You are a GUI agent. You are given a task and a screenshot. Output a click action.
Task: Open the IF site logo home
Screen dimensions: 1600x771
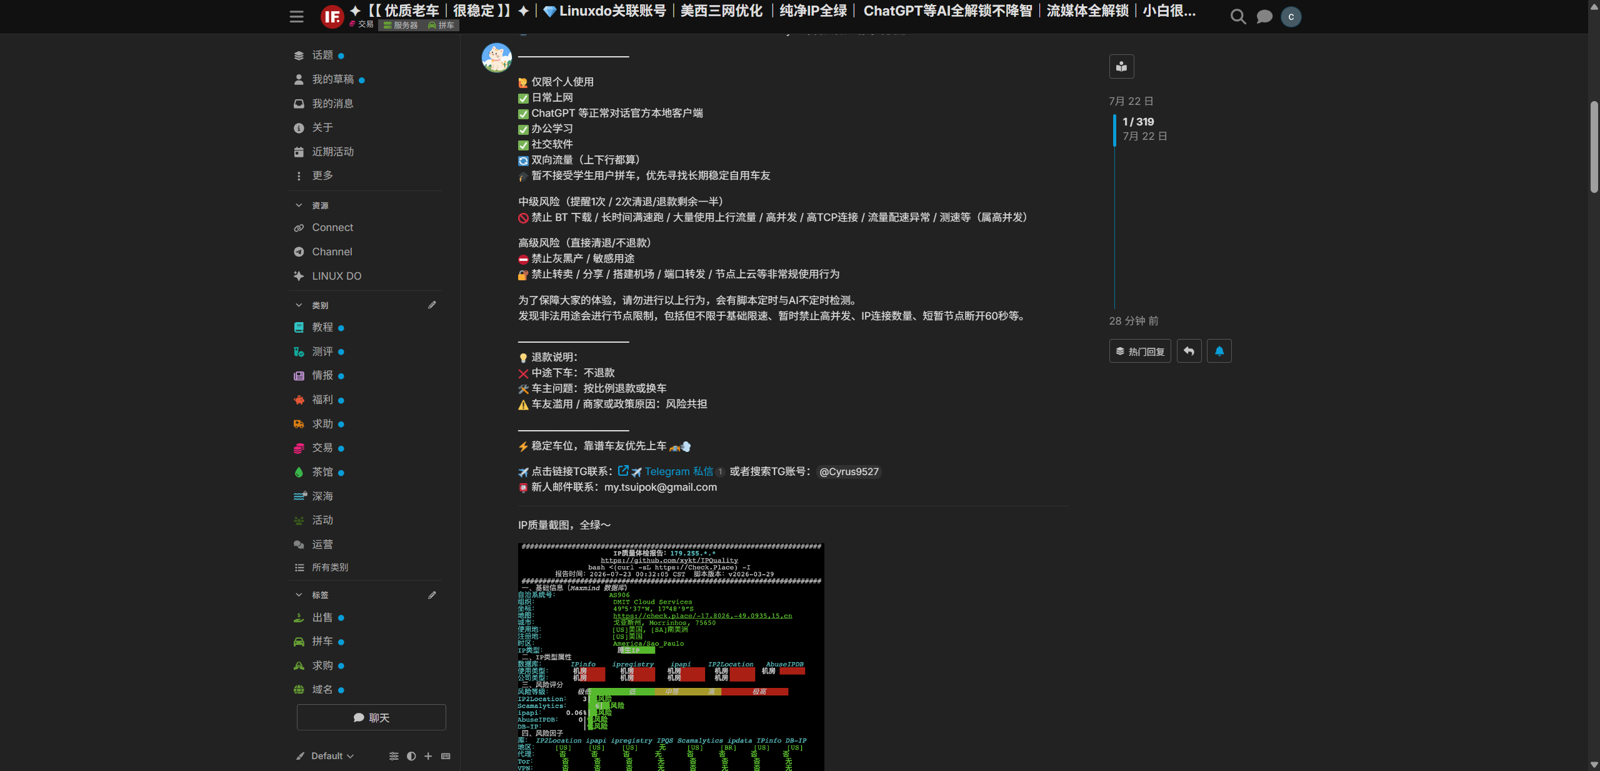[332, 17]
